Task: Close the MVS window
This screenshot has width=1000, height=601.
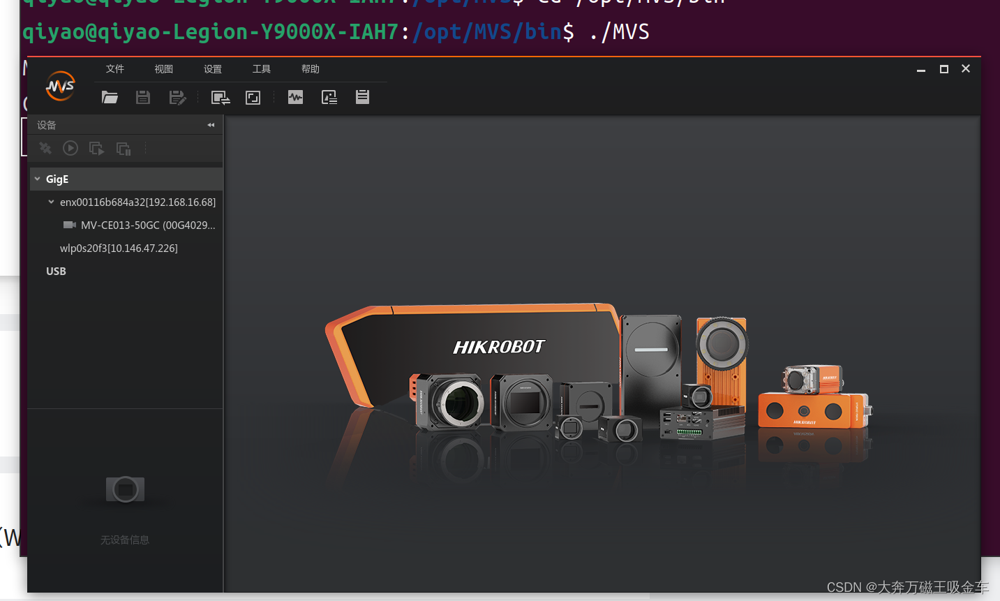Action: click(966, 68)
